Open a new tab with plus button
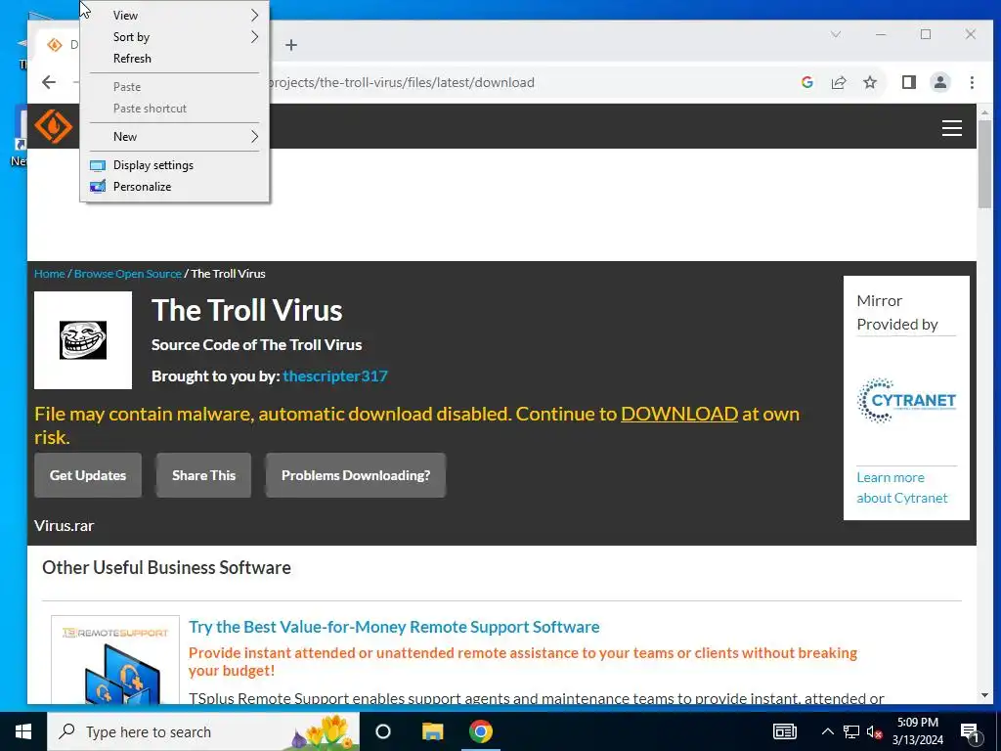Screen dimensions: 1001x751 coord(291,45)
